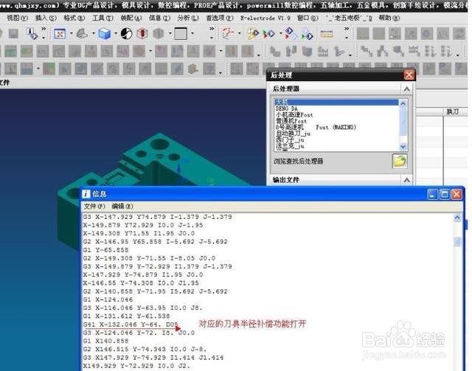Open the 插入(S) menu
This screenshot has height=371, width=472.
(46, 18)
